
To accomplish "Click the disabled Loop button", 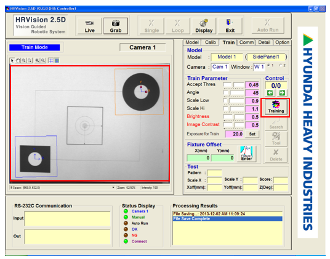I will pos(178,26).
